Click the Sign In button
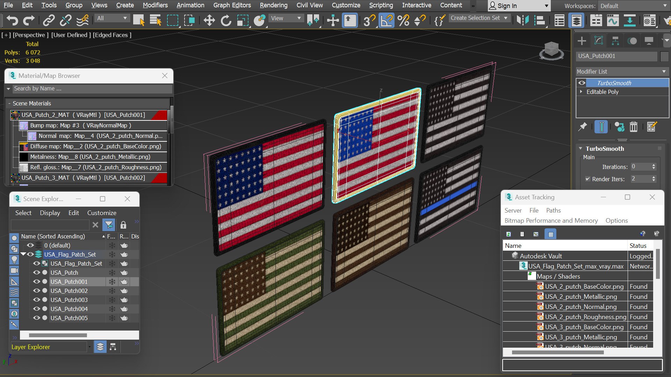Screen dimensions: 671x377 coord(519,6)
